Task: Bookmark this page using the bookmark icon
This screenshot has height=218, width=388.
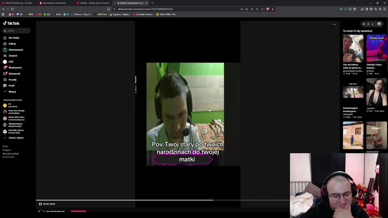Action: [x=109, y=9]
